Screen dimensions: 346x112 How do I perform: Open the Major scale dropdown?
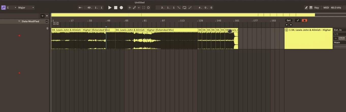point(26,8)
